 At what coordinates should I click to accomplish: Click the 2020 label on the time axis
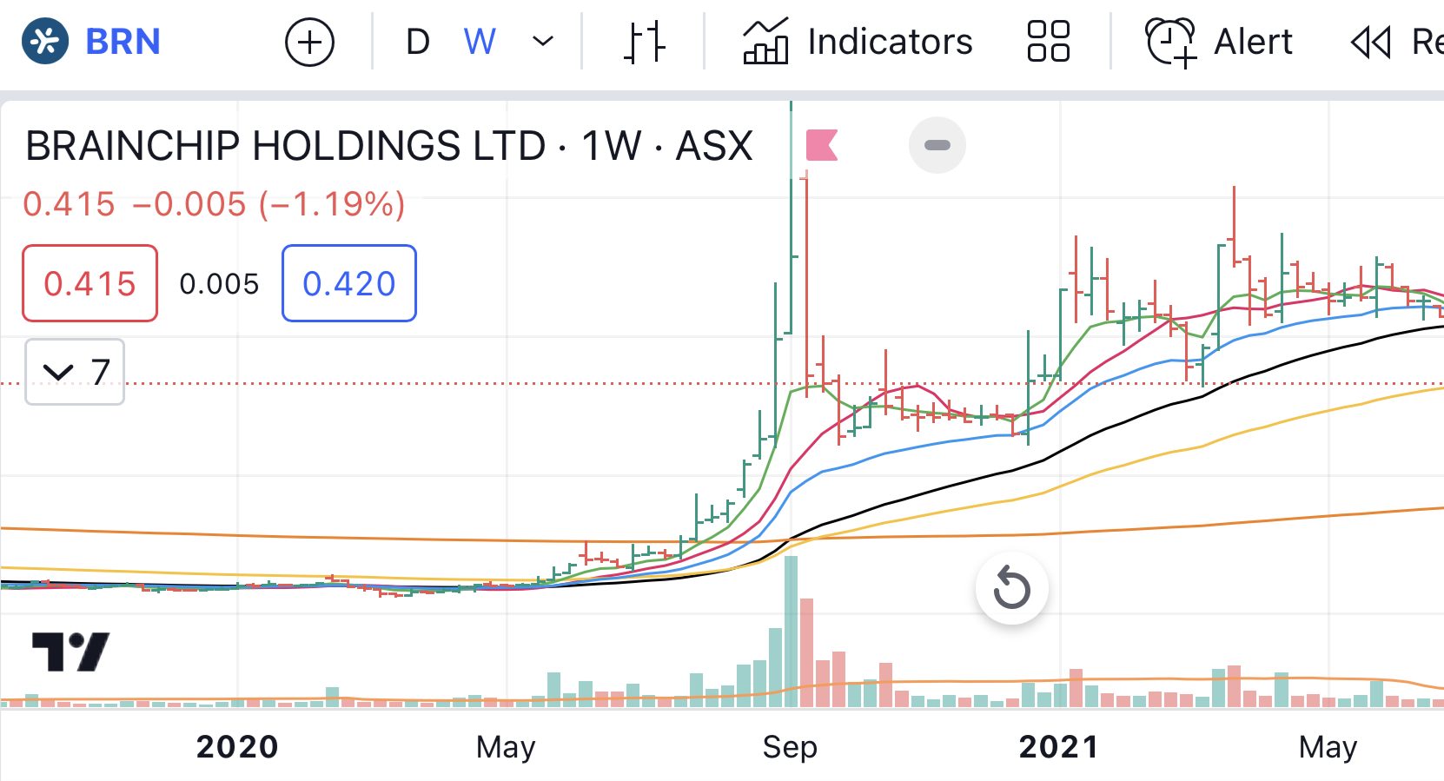(x=237, y=747)
